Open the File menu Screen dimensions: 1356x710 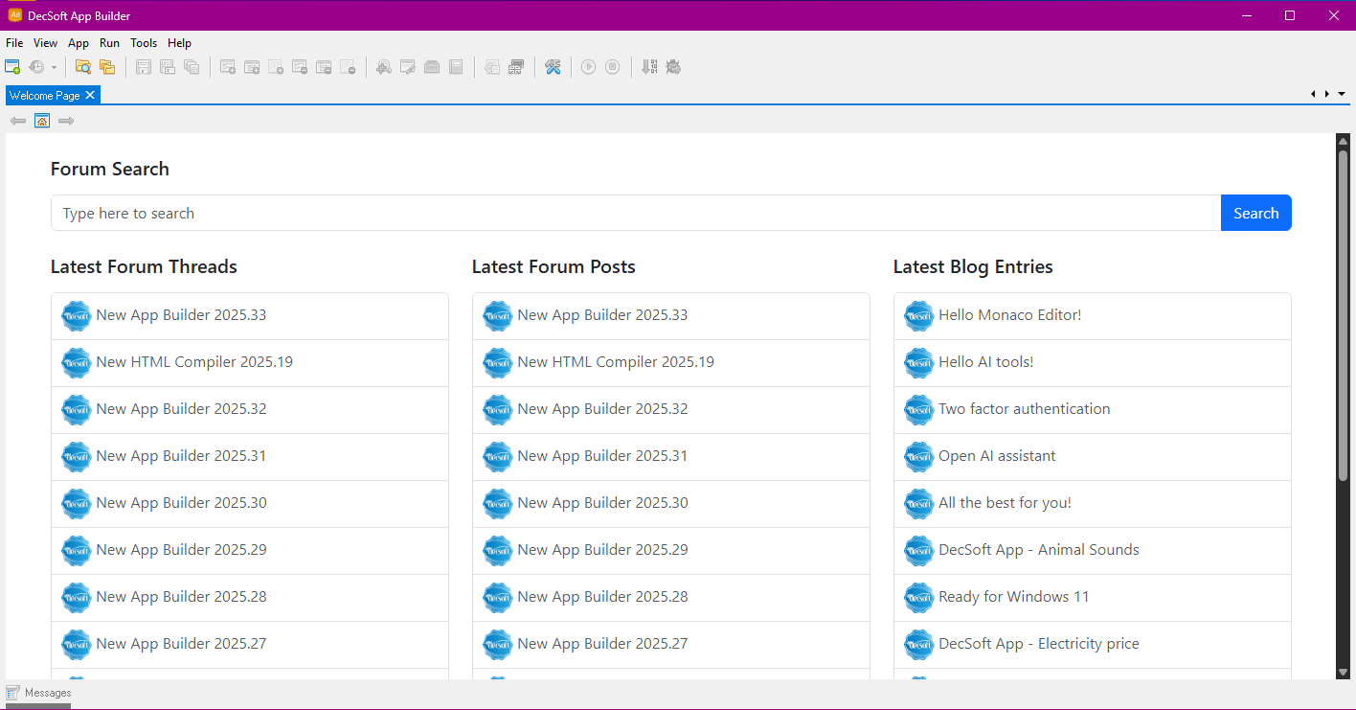click(x=14, y=43)
